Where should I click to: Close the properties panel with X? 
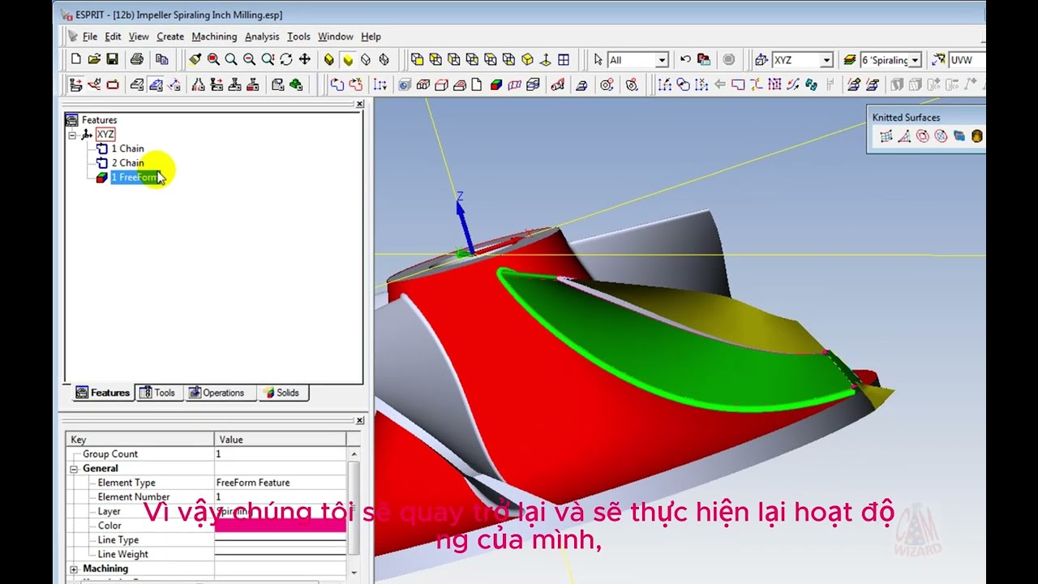click(360, 420)
